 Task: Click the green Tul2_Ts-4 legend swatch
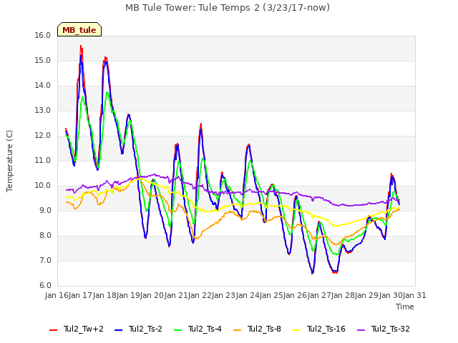(x=178, y=330)
